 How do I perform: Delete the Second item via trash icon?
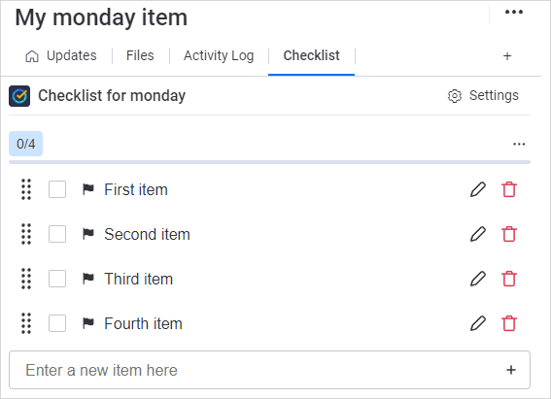click(509, 234)
